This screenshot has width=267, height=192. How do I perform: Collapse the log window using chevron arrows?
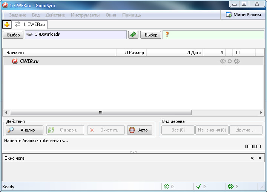252,158
